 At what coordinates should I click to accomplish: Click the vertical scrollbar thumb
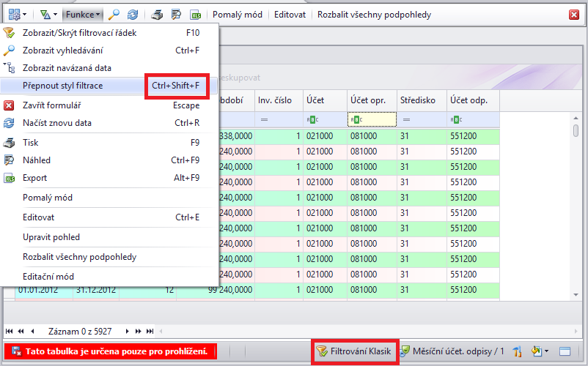coord(576,130)
